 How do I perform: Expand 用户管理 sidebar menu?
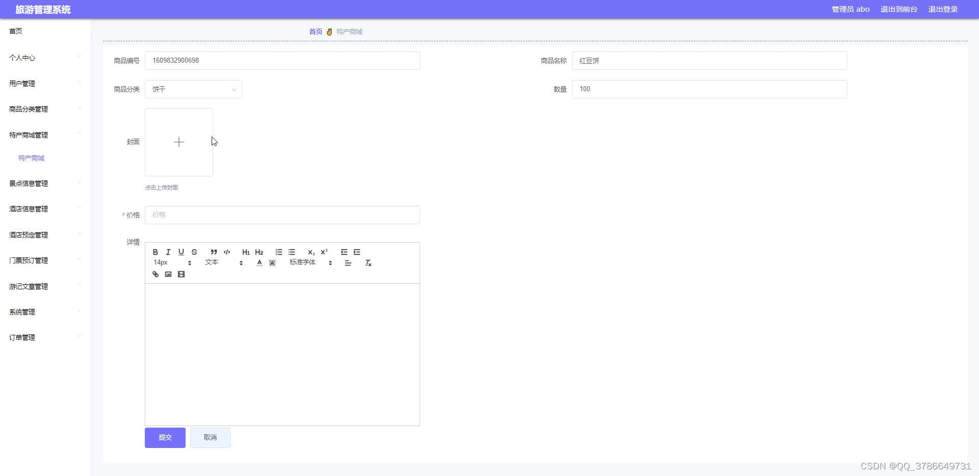(45, 84)
